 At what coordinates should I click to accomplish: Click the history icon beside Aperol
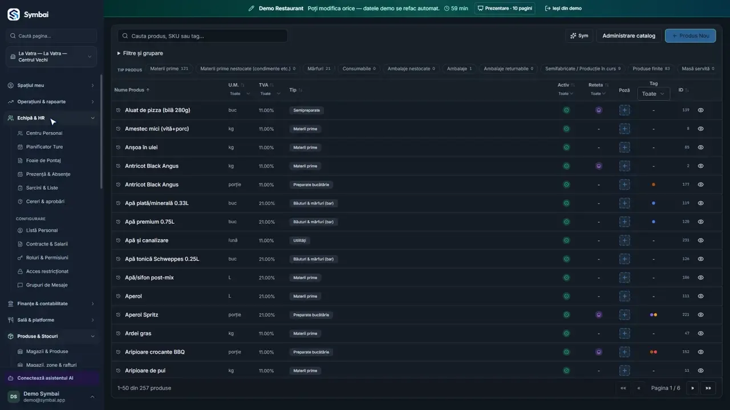click(119, 296)
